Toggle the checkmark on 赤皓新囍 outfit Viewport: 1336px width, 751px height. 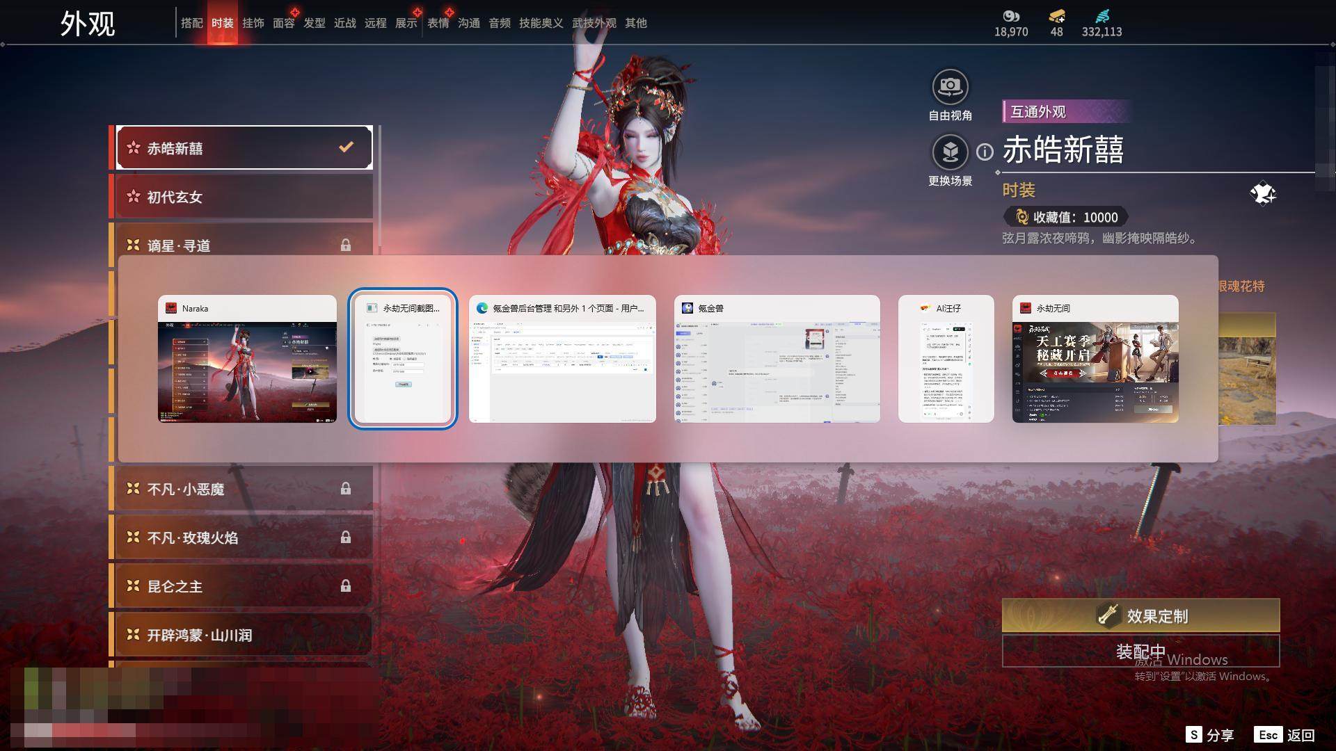coord(346,147)
